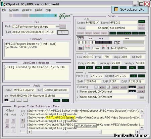The width and height of the screenshot is (151, 139).
Task: Click the 1/1 button beside Size field
Action: pyautogui.click(x=63, y=33)
